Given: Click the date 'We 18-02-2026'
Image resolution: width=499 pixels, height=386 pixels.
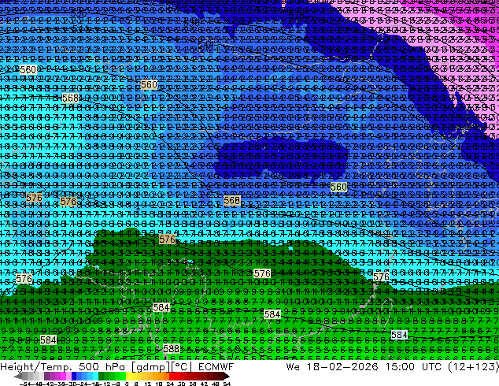Looking at the screenshot, I should 332,367.
